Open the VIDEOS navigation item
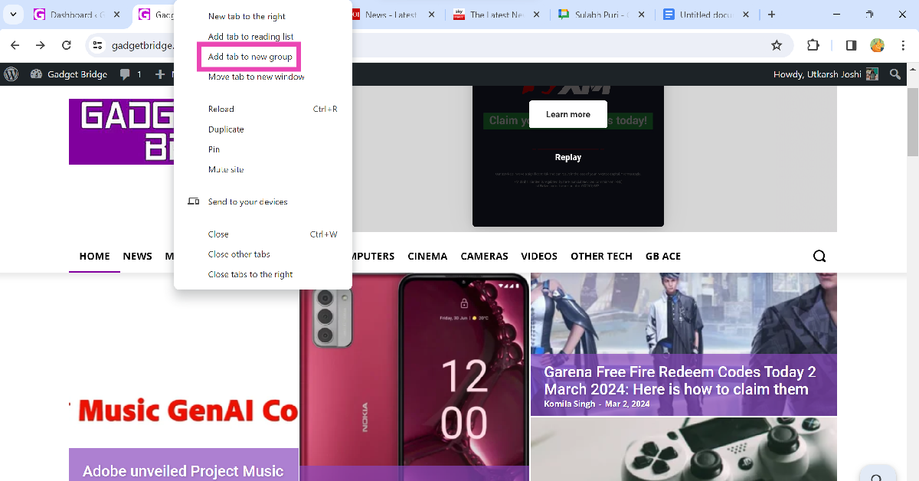The image size is (919, 481). pos(539,256)
